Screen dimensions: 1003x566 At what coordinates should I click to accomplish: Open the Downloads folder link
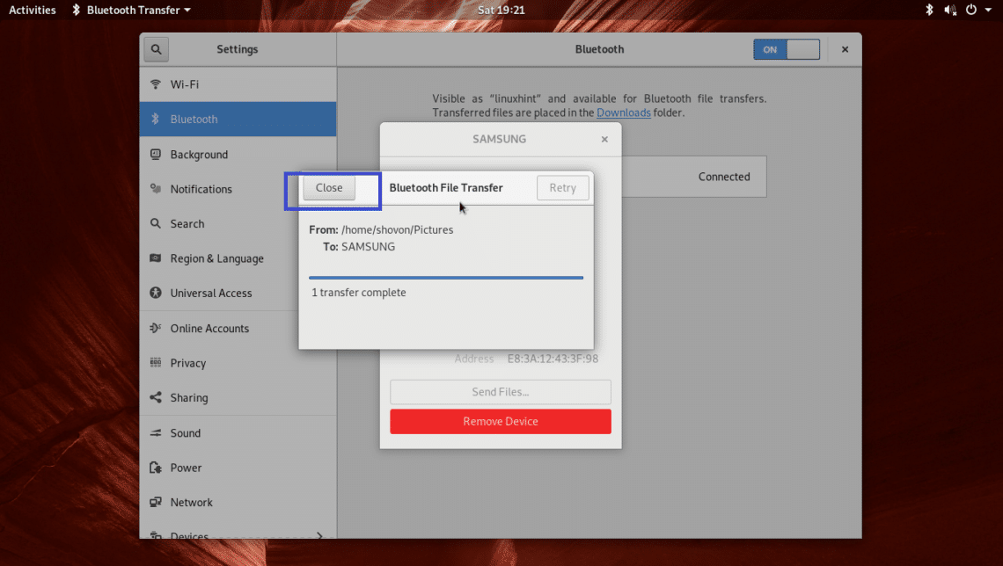pos(624,112)
